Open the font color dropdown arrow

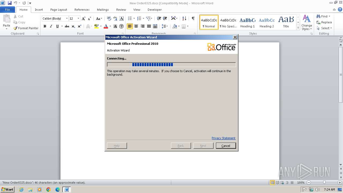point(110,26)
